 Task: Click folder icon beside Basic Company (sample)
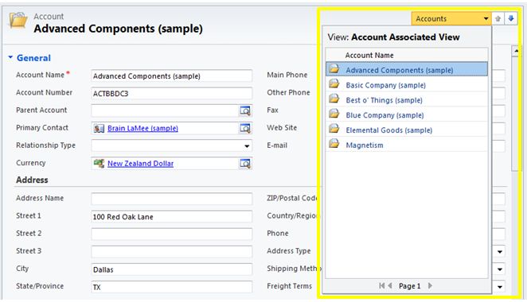(x=334, y=84)
